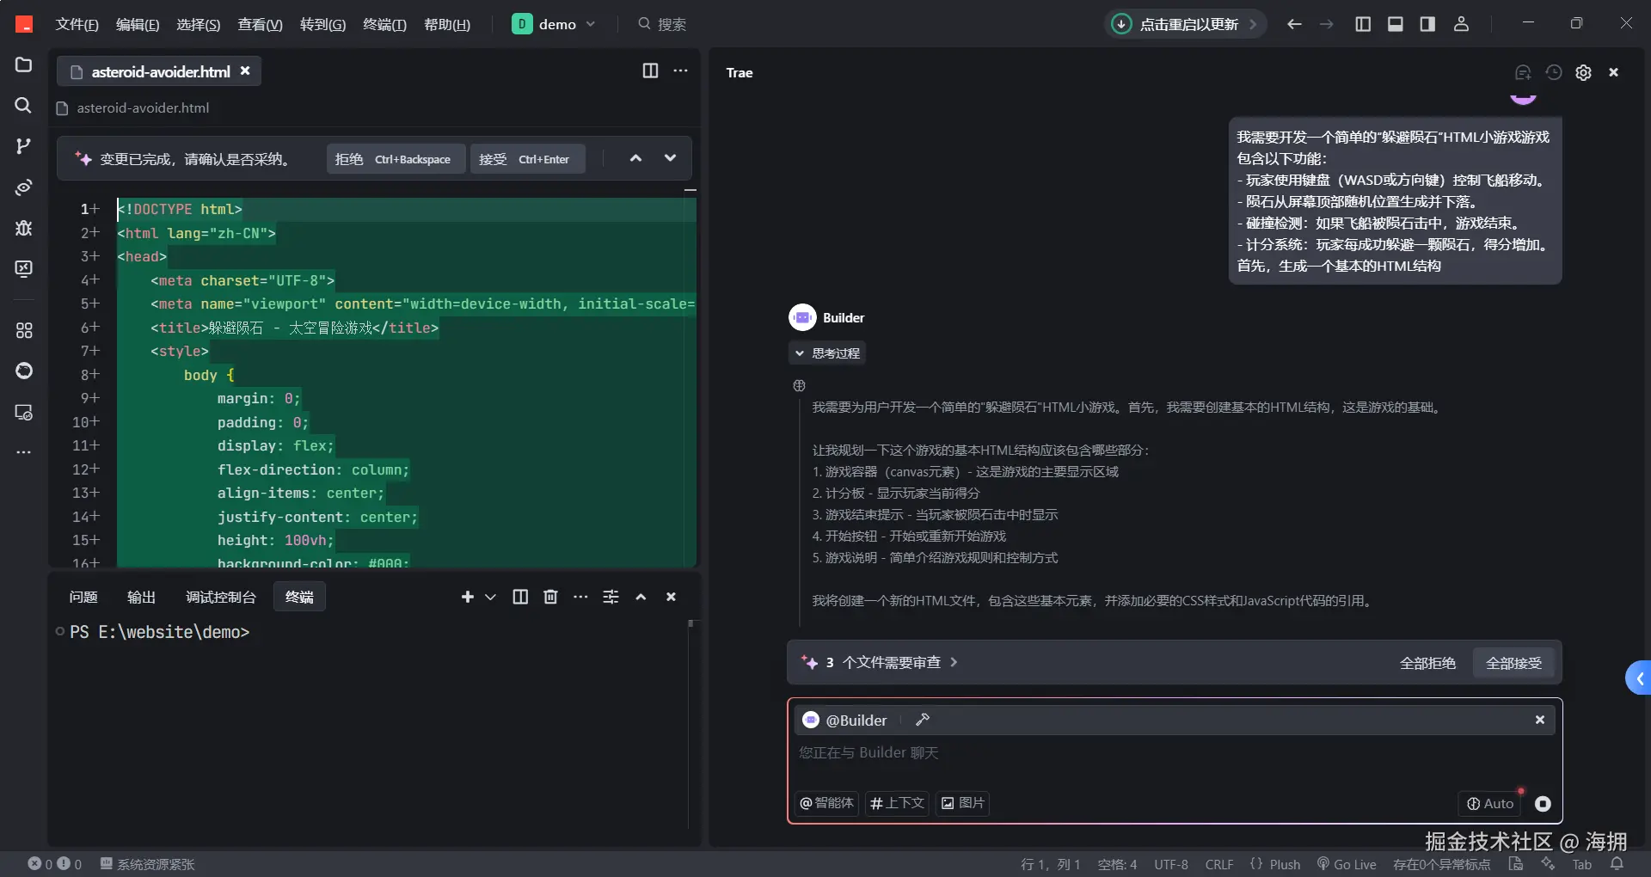The height and width of the screenshot is (877, 1651).
Task: Click the Trae logo at top left
Action: pos(24,24)
